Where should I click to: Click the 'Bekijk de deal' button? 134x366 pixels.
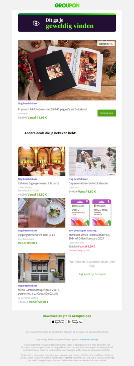[107, 113]
